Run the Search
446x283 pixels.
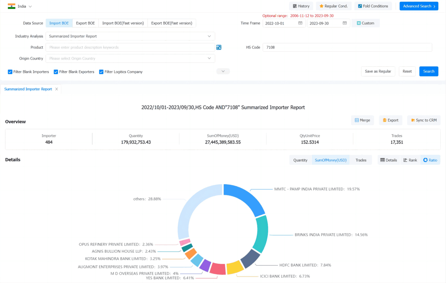(429, 72)
